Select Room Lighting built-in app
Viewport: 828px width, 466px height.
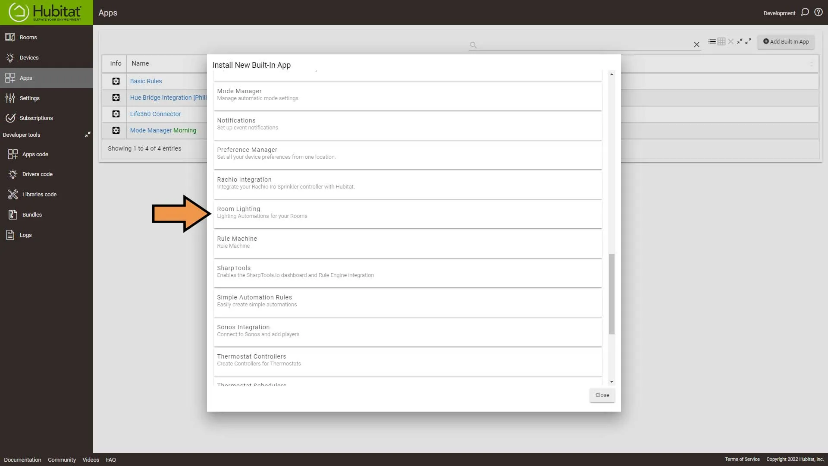[x=408, y=213]
